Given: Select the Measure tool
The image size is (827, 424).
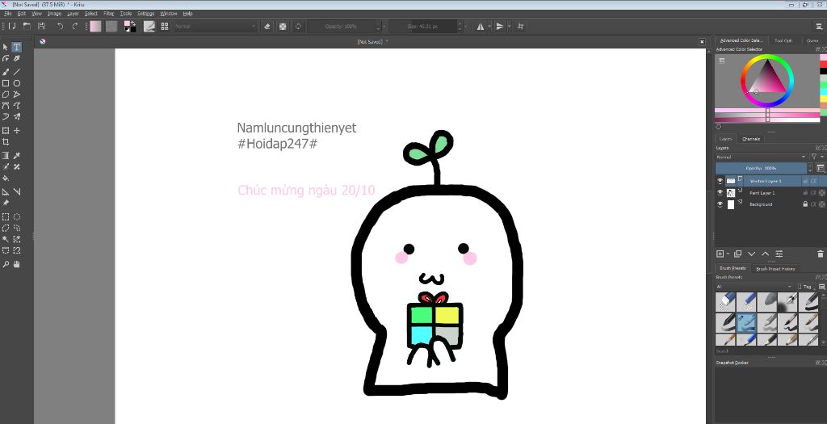Looking at the screenshot, I should click(x=17, y=192).
